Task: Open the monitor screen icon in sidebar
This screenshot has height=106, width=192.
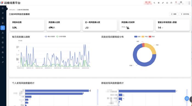Action: click(3, 48)
